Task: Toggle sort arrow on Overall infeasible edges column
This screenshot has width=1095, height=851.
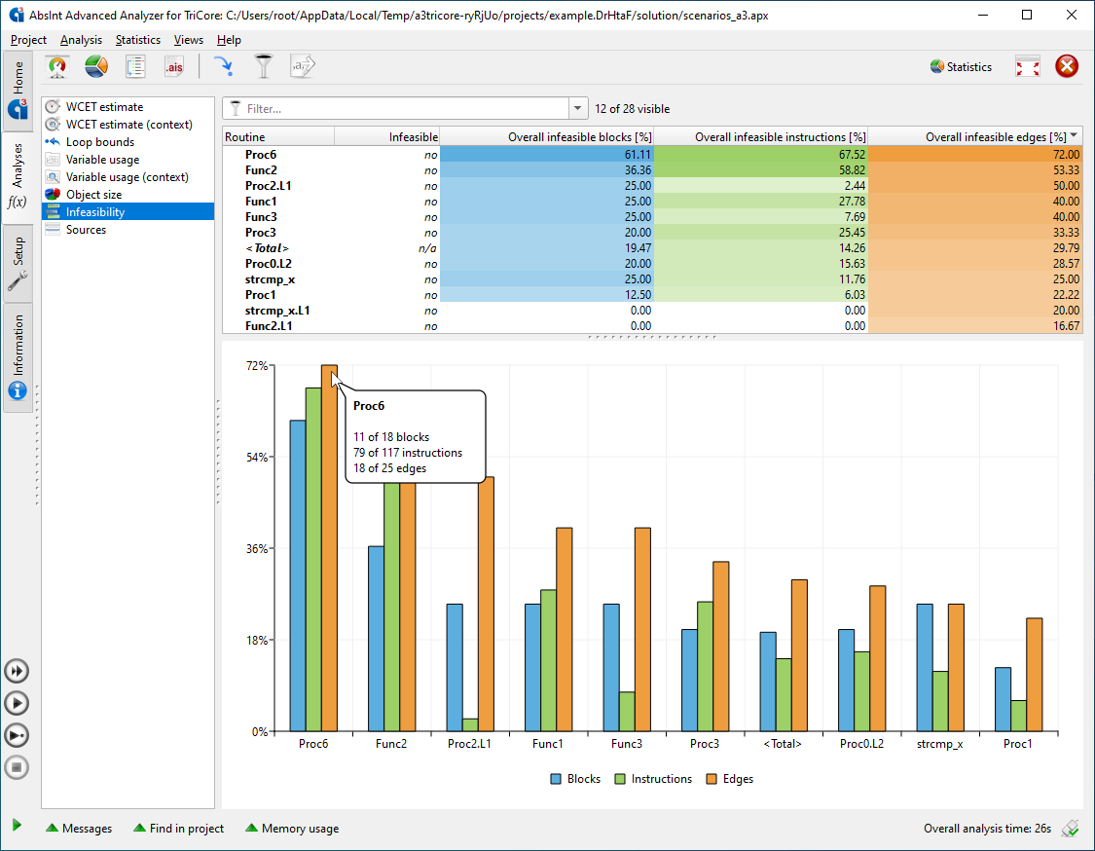Action: coord(1074,135)
